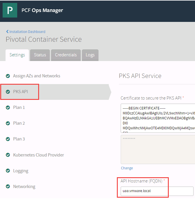Switch to the Logs tab

[x=90, y=55]
